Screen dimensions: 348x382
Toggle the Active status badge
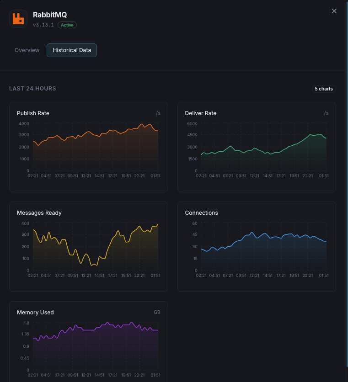pyautogui.click(x=67, y=25)
